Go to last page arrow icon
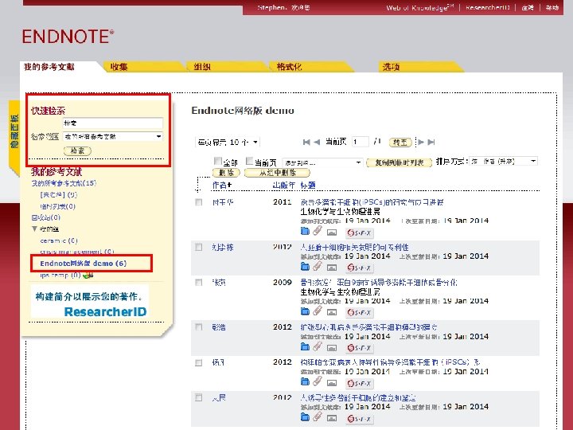 (431, 142)
